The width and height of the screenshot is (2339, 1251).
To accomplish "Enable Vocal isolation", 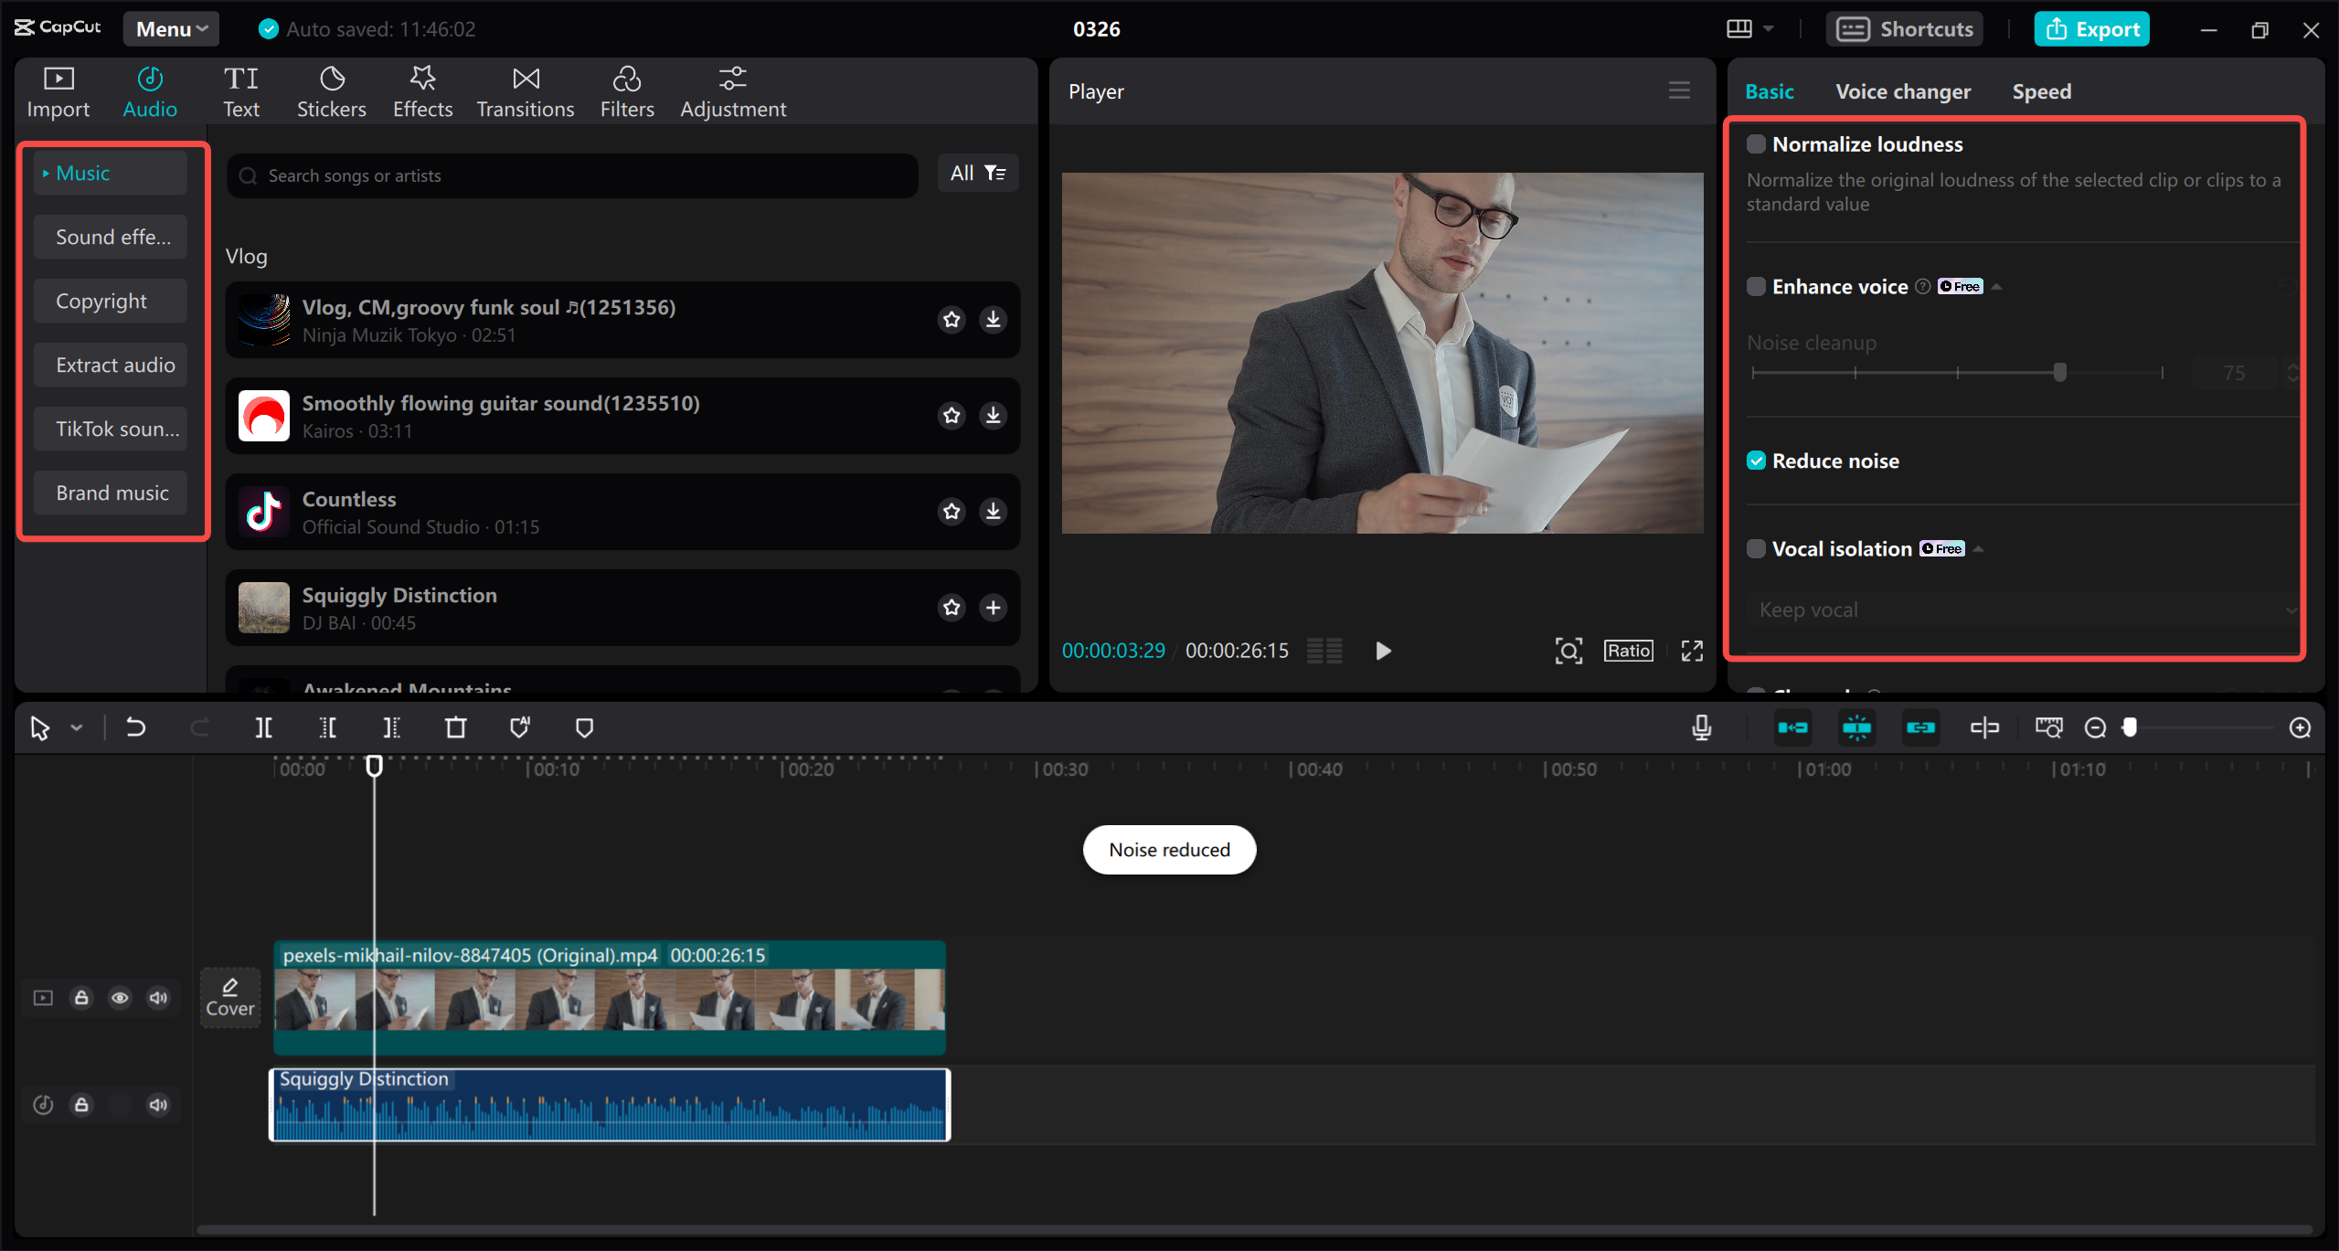I will pos(1756,548).
